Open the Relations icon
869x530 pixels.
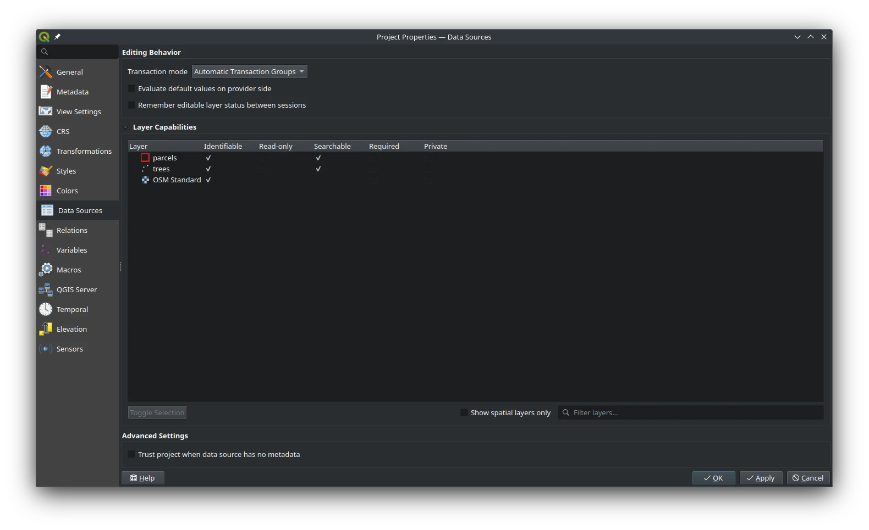46,230
